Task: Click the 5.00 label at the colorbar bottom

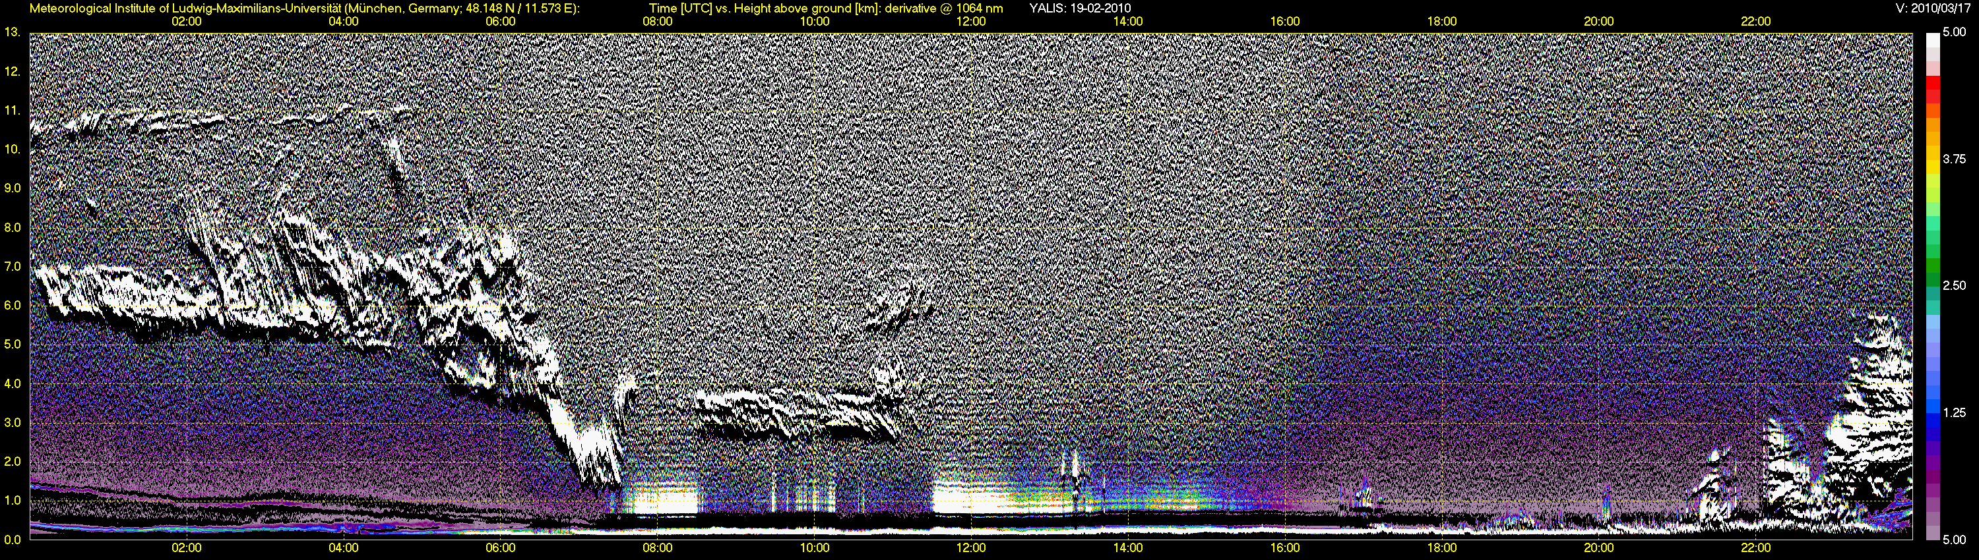Action: pyautogui.click(x=1955, y=540)
